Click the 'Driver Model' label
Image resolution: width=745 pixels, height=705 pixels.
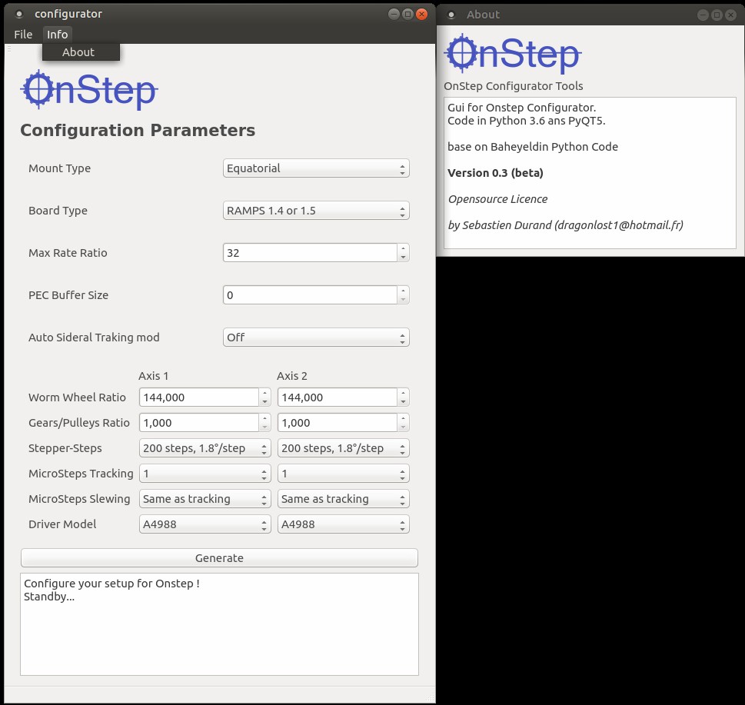pos(62,524)
